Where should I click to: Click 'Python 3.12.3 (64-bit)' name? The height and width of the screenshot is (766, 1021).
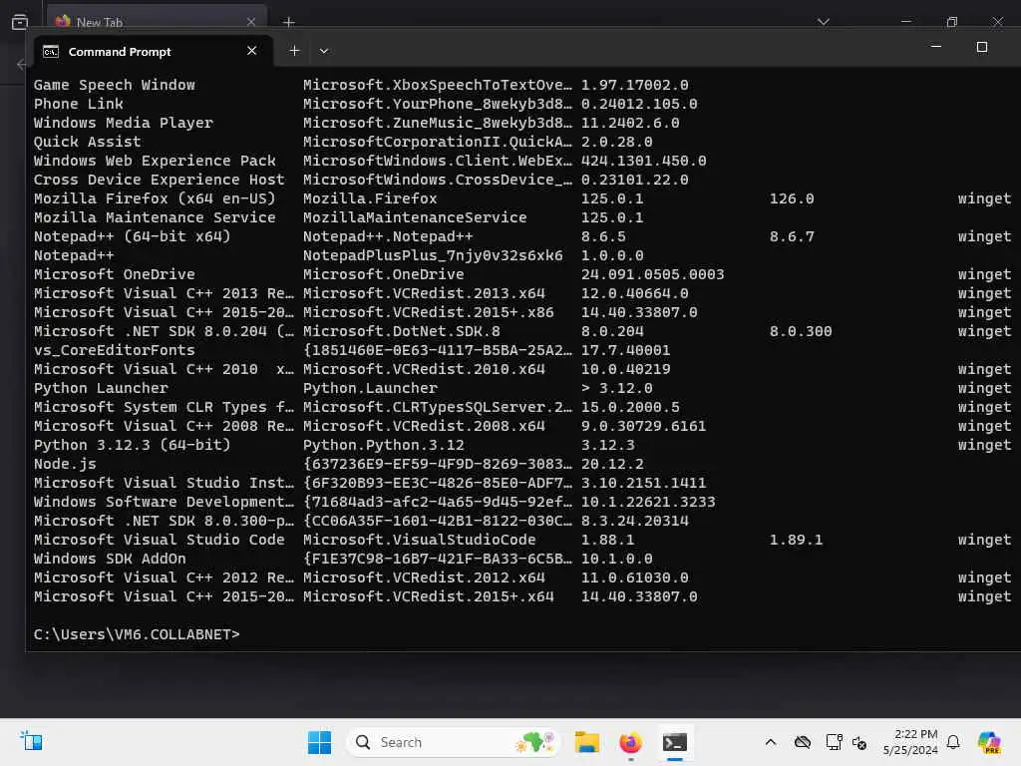tap(133, 444)
